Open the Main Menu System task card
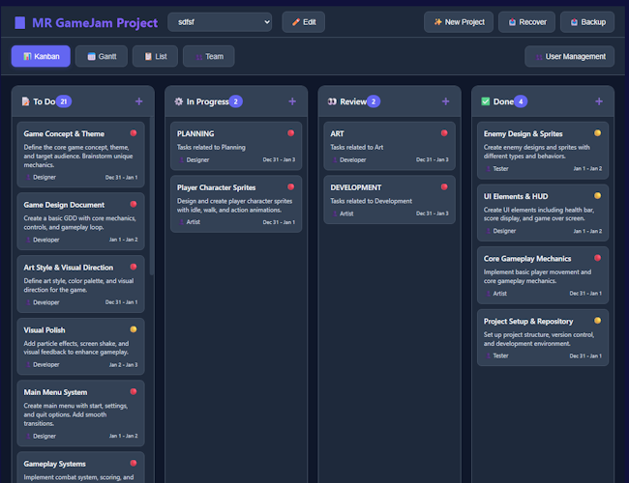 coord(80,413)
